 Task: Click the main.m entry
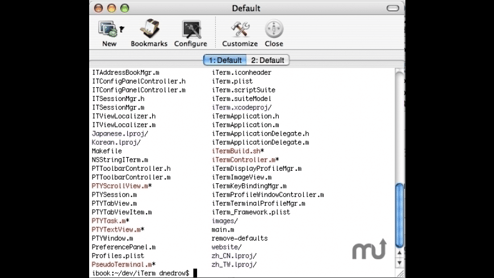223,230
